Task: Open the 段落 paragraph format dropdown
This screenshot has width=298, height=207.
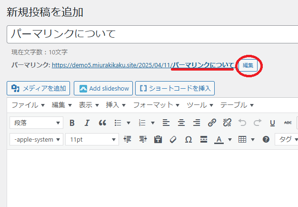Action: pos(36,123)
